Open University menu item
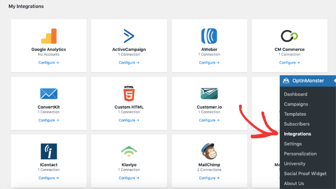 pos(295,164)
